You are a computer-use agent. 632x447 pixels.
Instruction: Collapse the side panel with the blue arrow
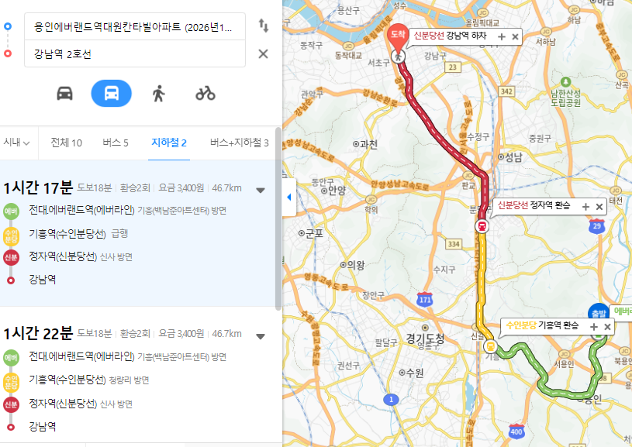pos(289,197)
